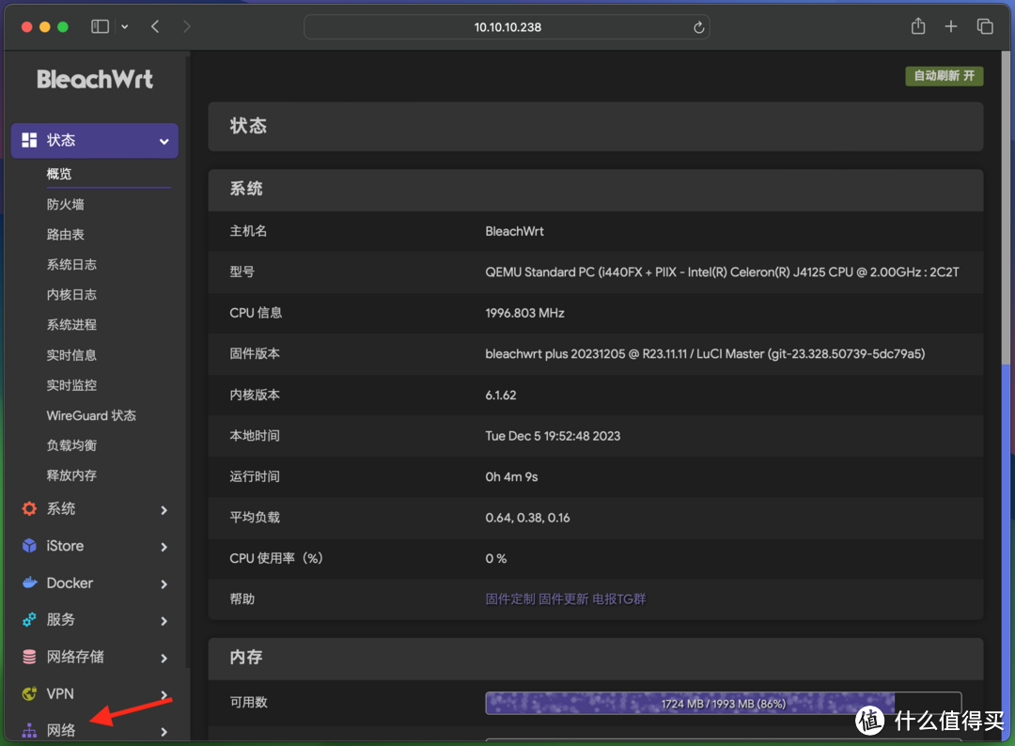Open the Safari share icon
1015x746 pixels.
pyautogui.click(x=917, y=26)
